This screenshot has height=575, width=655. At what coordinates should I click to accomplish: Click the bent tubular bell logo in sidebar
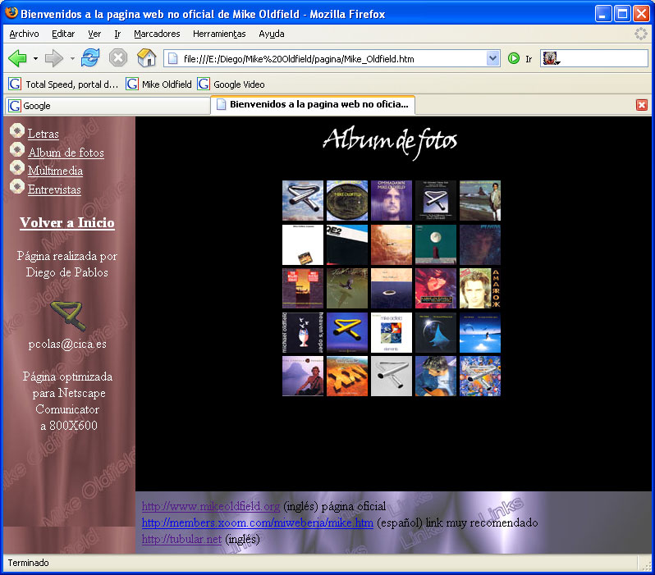[x=69, y=316]
